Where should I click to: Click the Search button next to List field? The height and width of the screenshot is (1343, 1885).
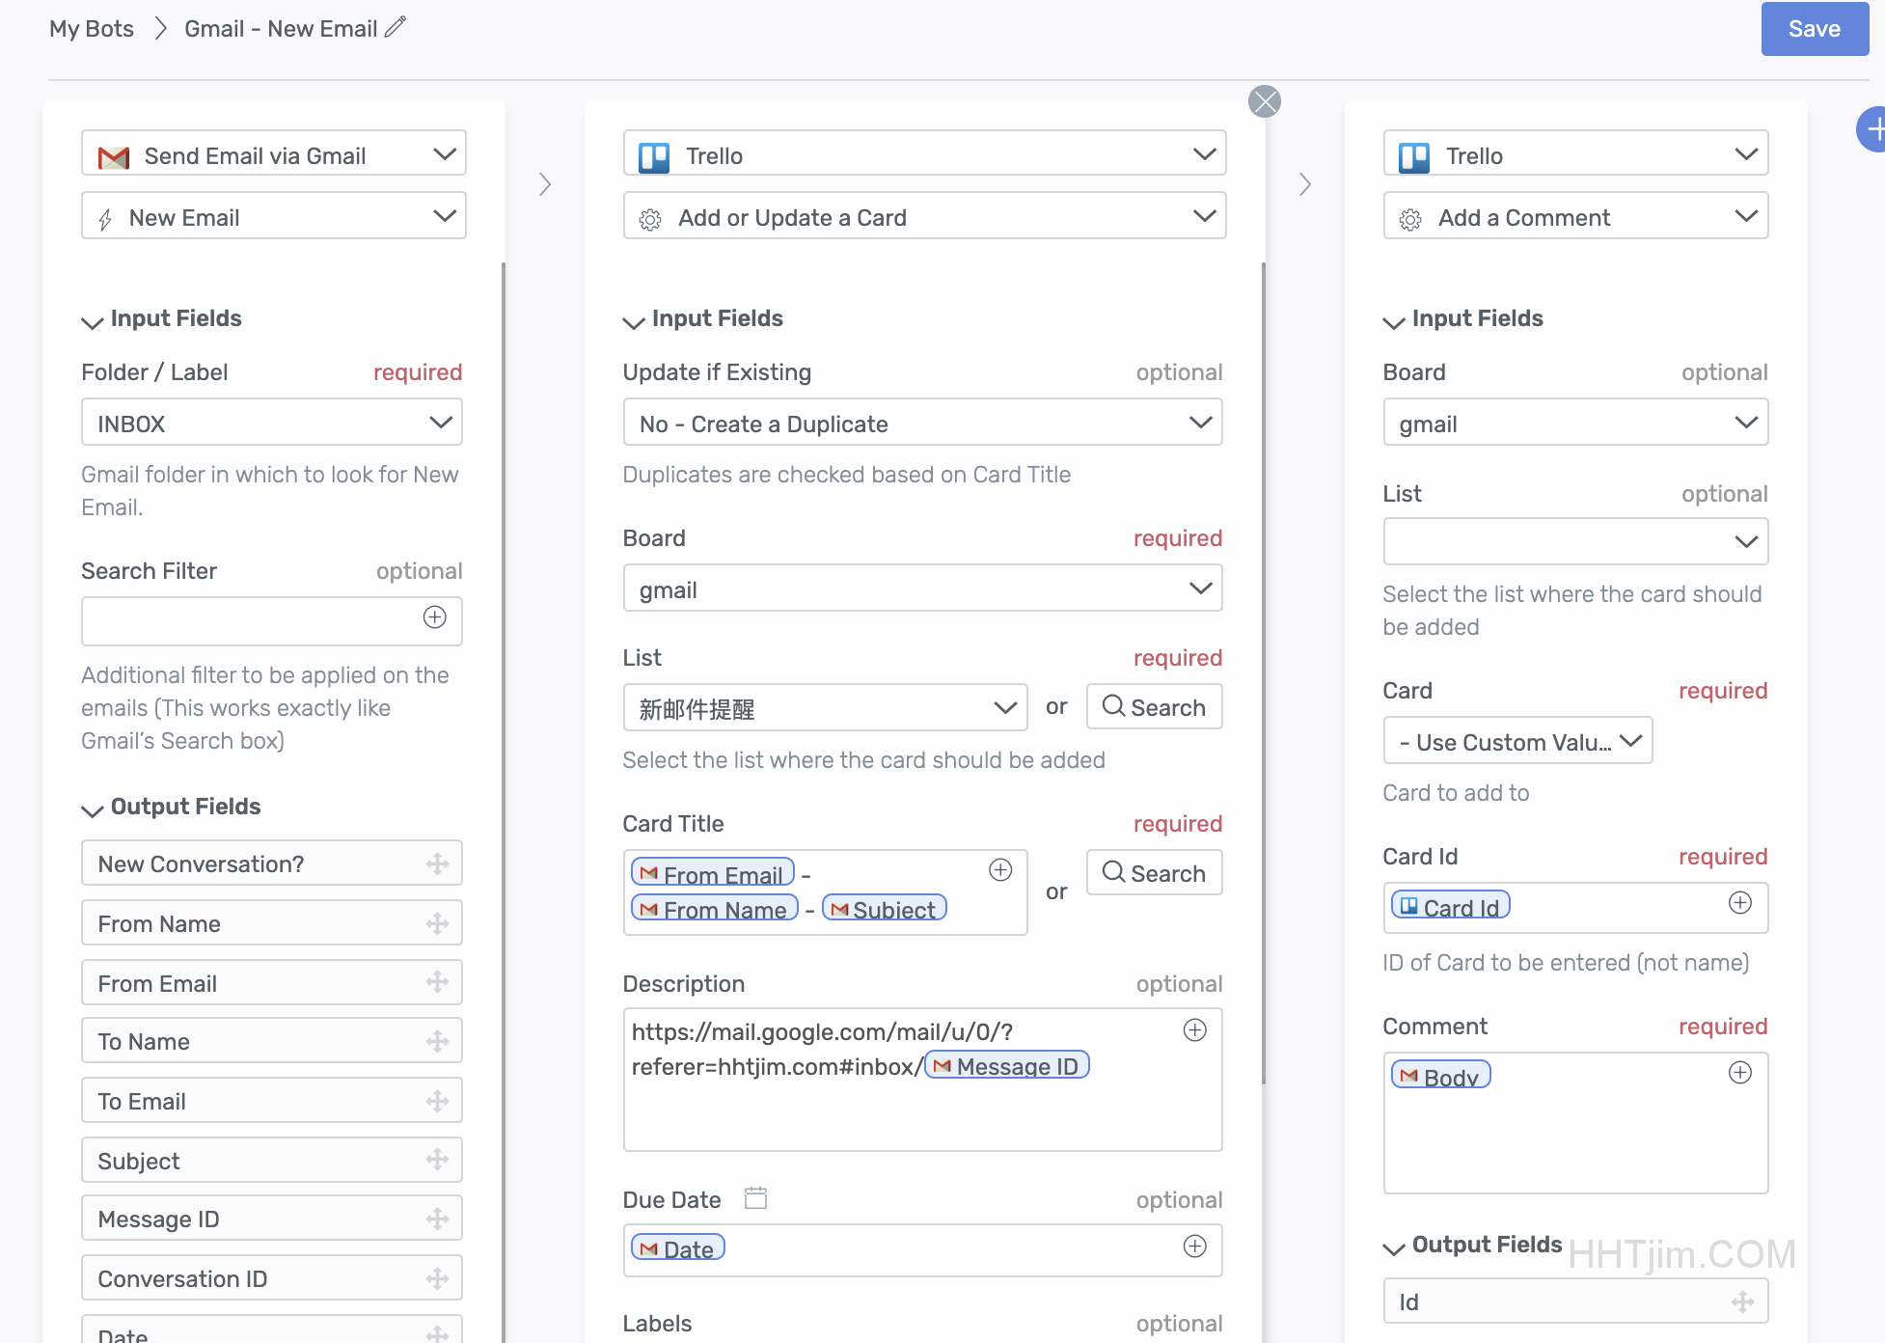tap(1157, 708)
